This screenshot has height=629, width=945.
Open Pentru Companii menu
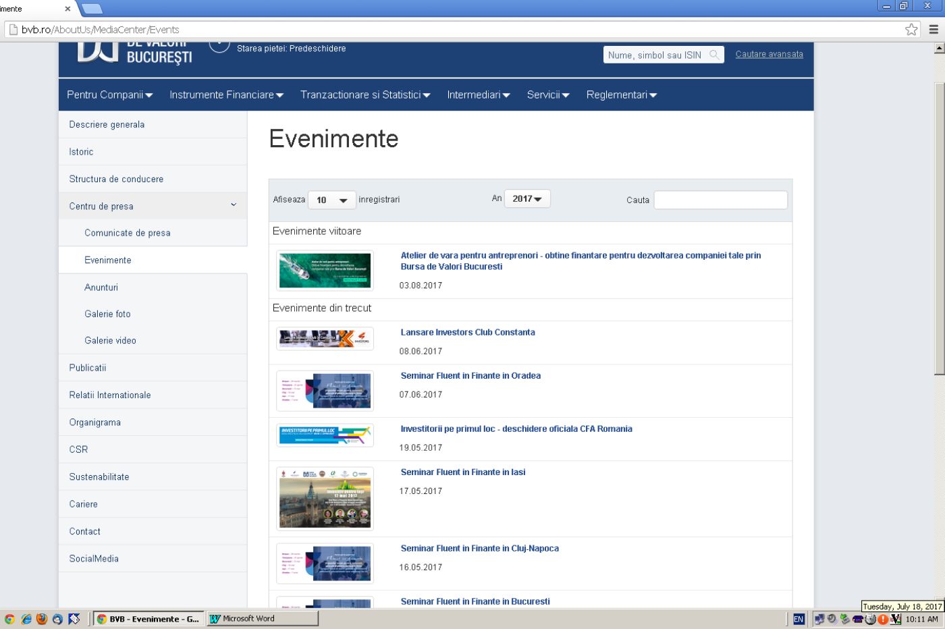click(x=110, y=95)
